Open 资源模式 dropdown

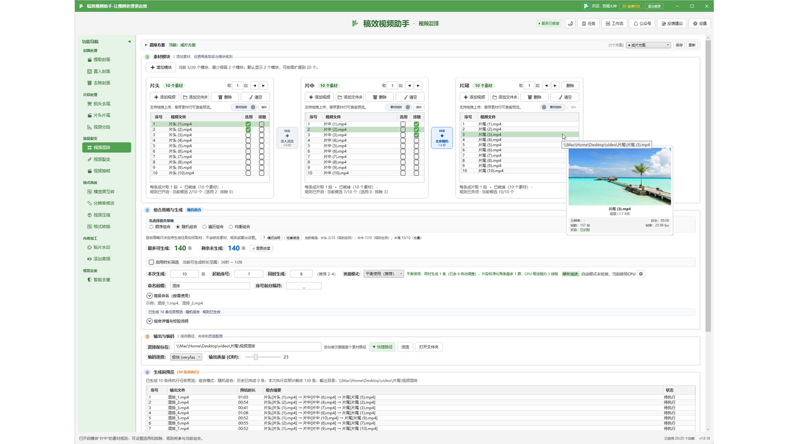point(383,274)
